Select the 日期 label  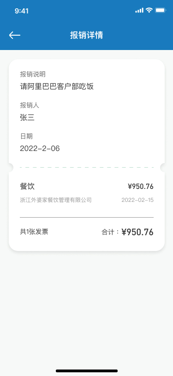26,137
